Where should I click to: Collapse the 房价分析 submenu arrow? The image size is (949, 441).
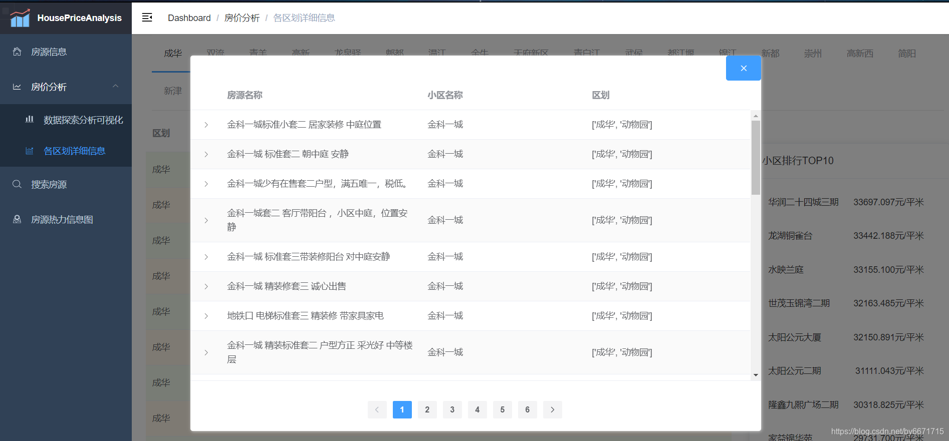(116, 86)
